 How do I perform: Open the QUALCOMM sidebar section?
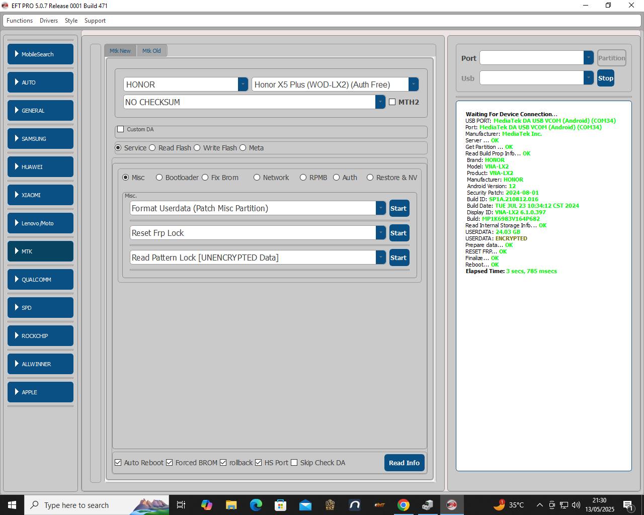[40, 280]
